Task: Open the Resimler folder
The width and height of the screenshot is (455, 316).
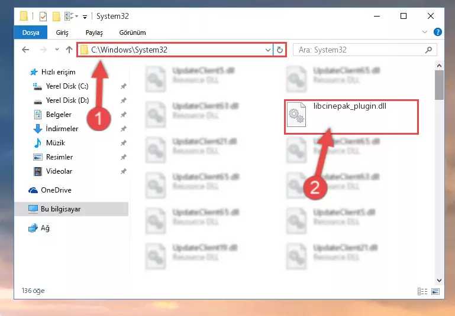Action: (60, 157)
